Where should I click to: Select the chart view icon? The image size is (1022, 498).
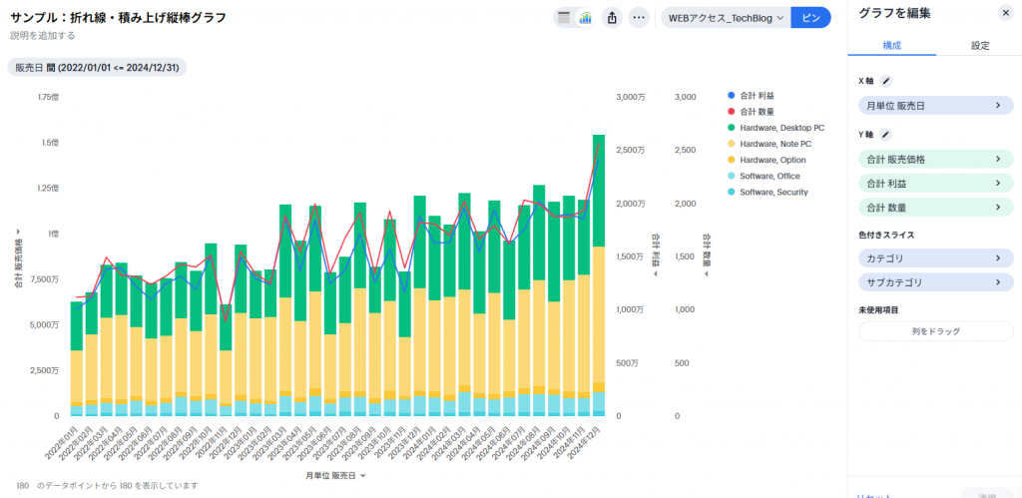(585, 18)
